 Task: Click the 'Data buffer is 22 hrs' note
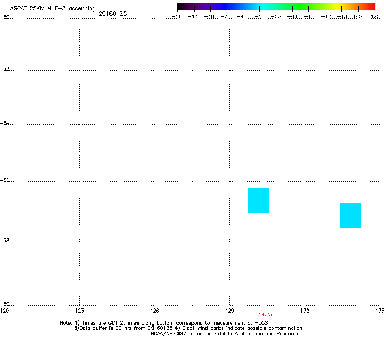(188, 328)
